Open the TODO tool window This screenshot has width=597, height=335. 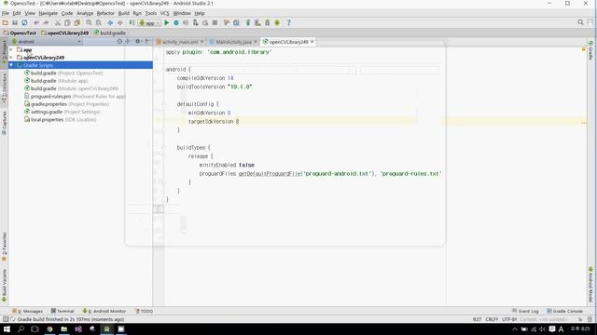point(145,311)
